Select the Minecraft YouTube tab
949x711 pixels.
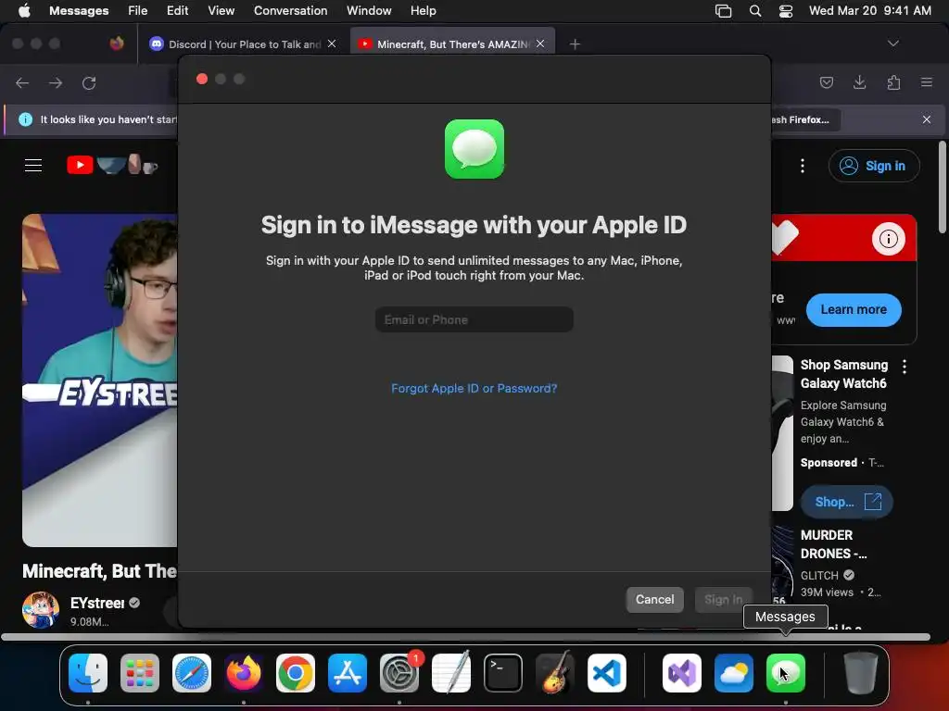(452, 44)
